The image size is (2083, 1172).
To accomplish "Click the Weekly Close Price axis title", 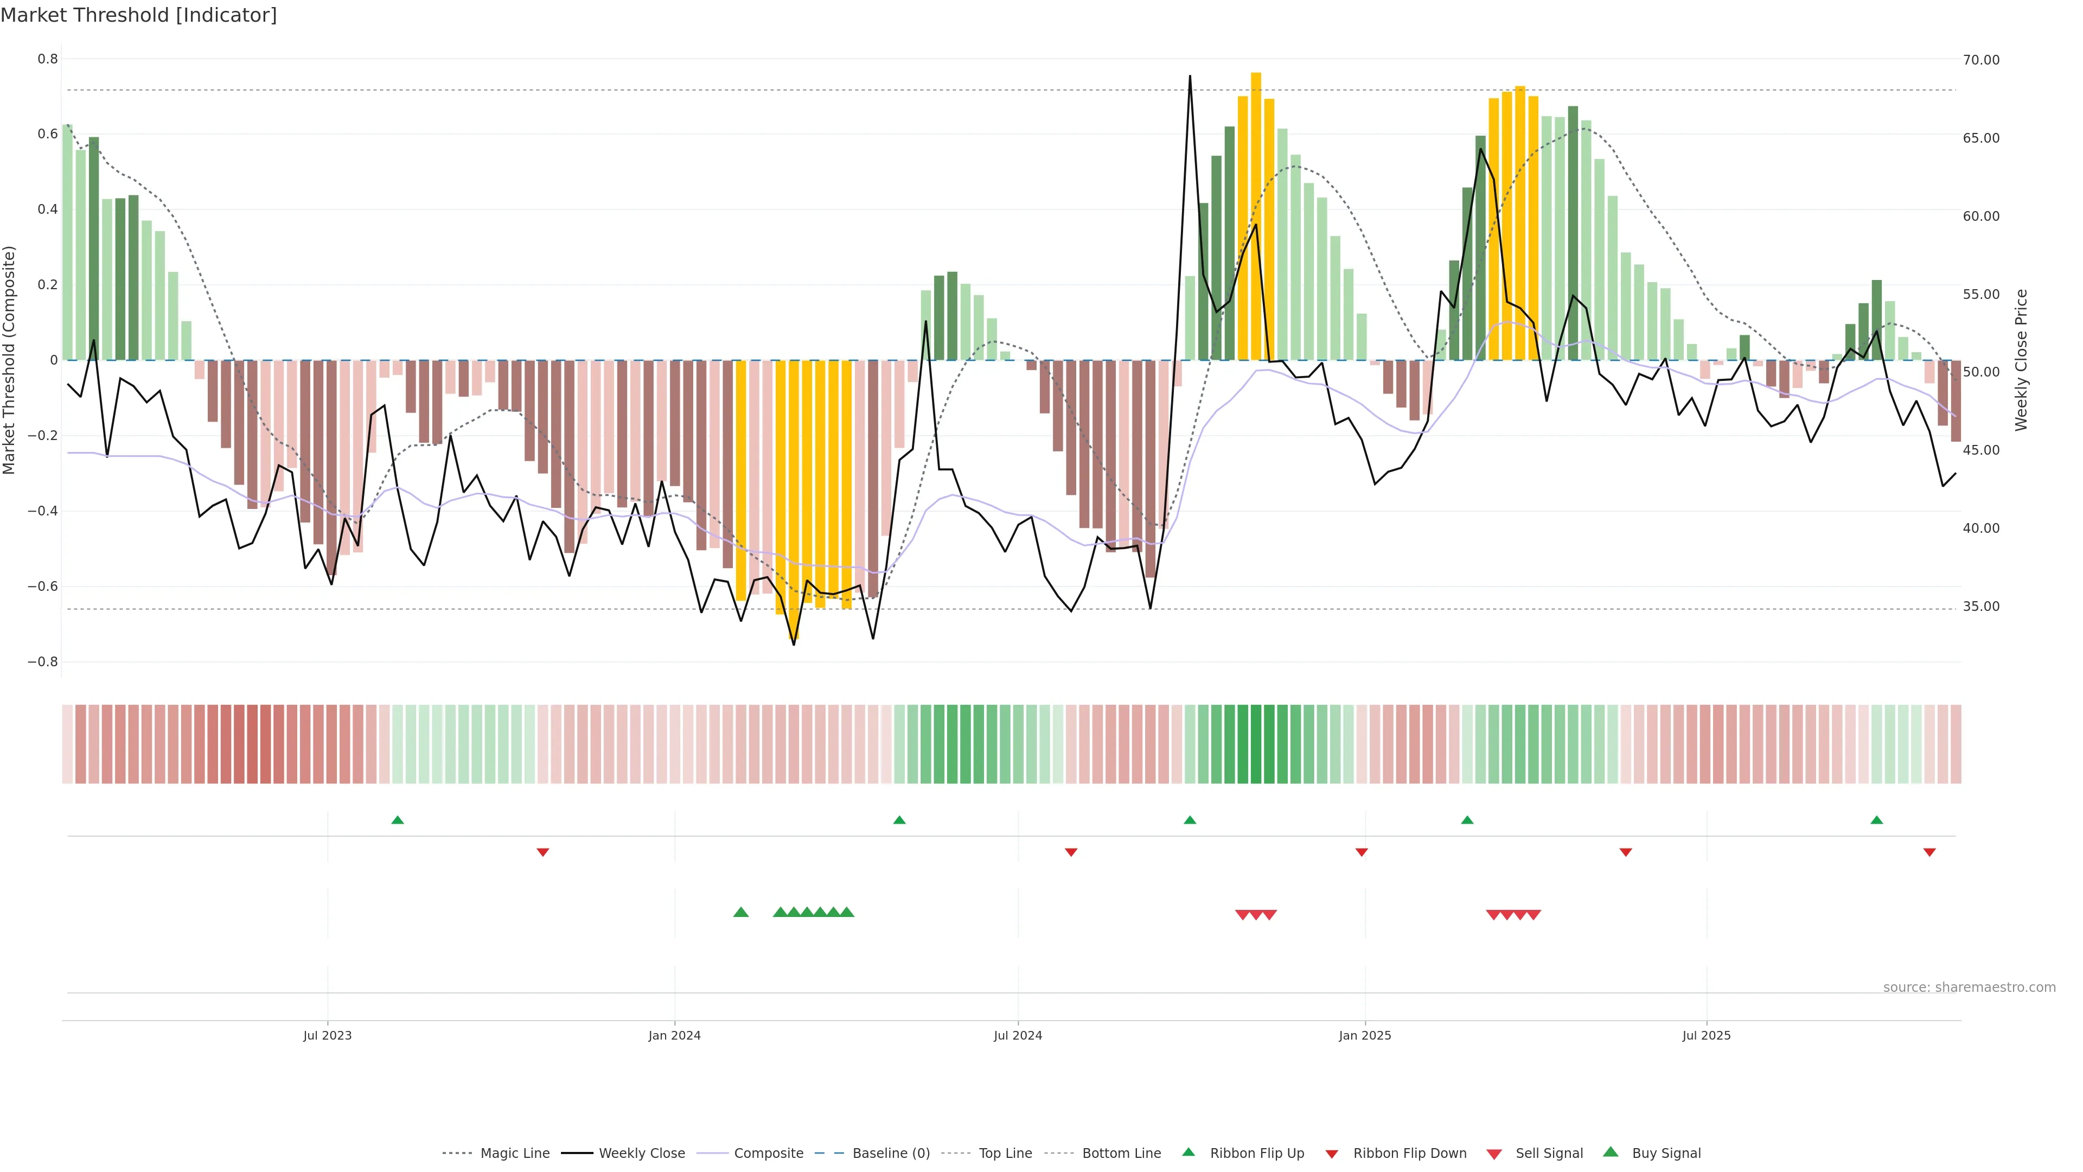I will tap(2022, 360).
